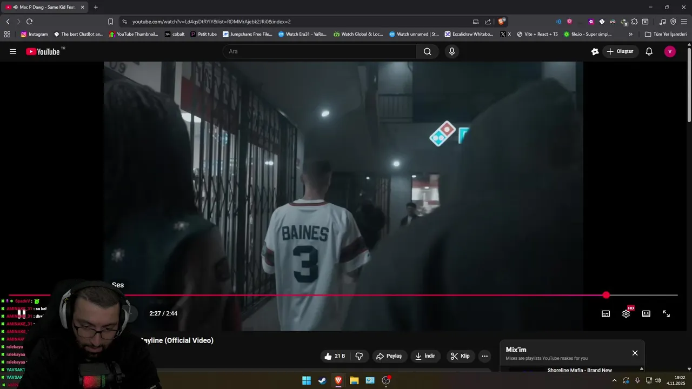The height and width of the screenshot is (389, 692).
Task: Close the Mix'im playlist panel
Action: pyautogui.click(x=635, y=353)
